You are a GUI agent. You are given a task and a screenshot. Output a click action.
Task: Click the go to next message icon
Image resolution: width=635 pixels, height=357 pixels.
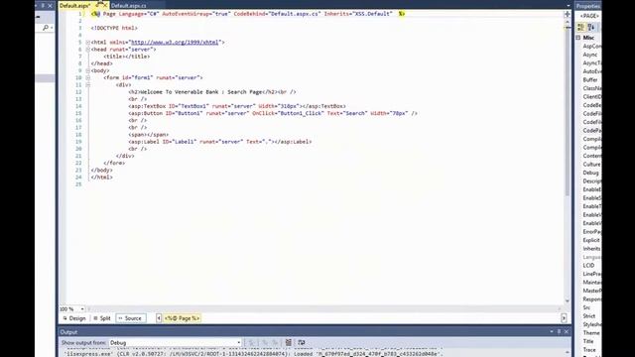[x=275, y=342]
